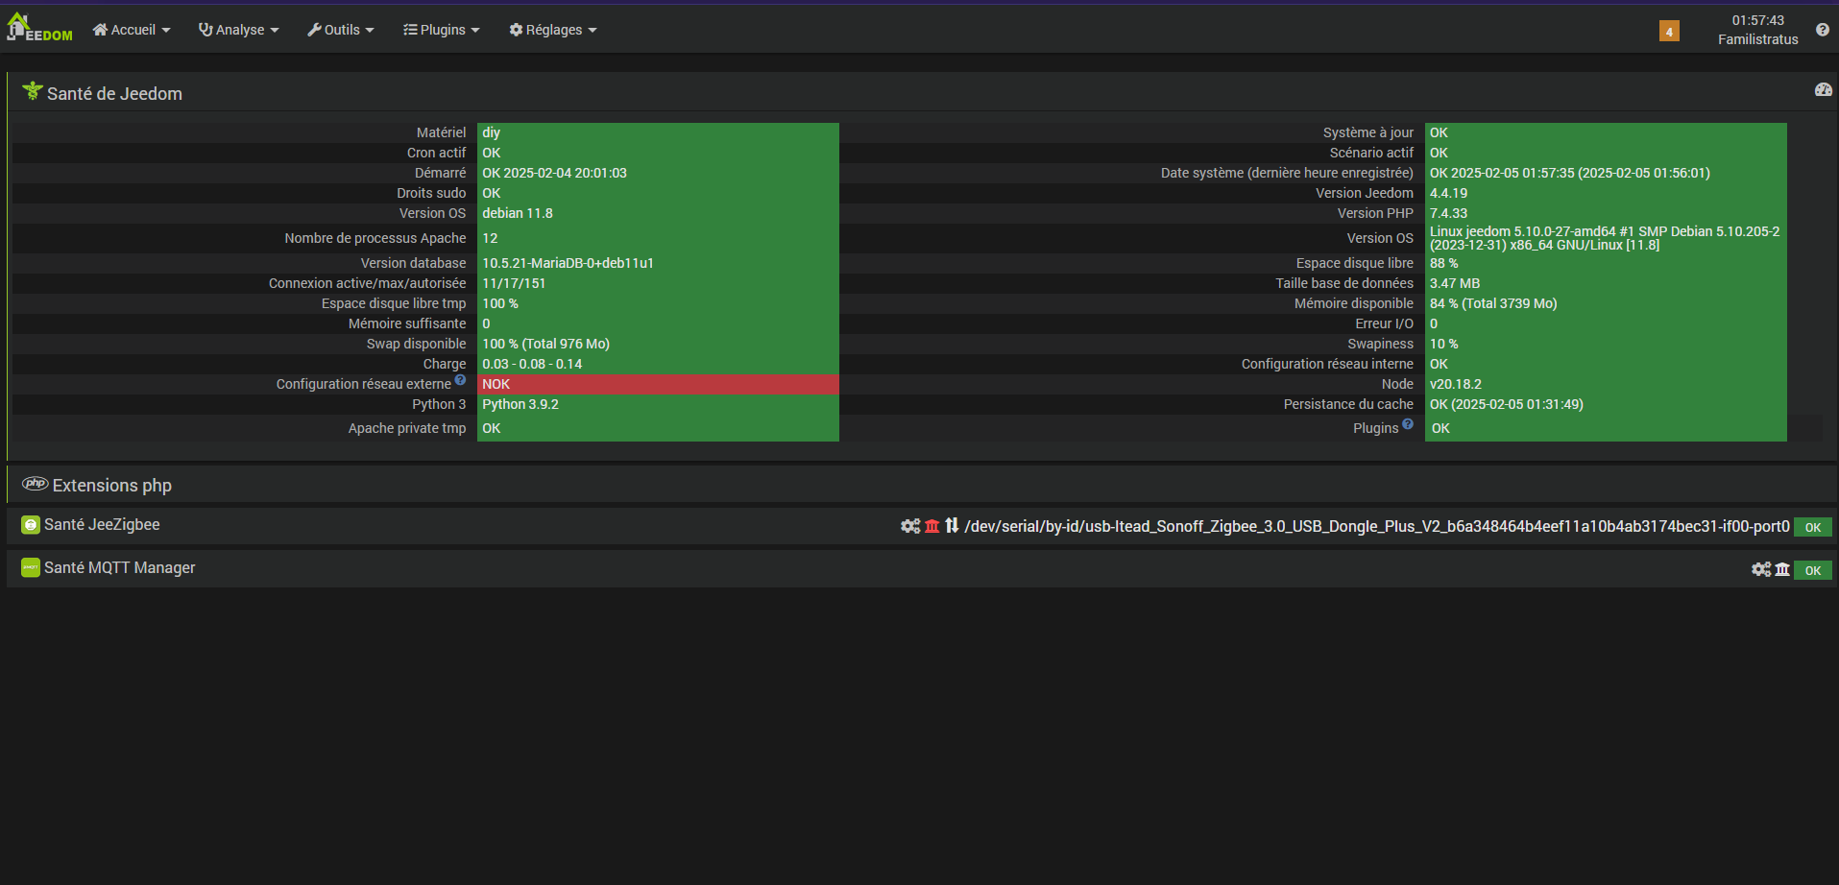
Task: Click the php logo icon
Action: [36, 484]
